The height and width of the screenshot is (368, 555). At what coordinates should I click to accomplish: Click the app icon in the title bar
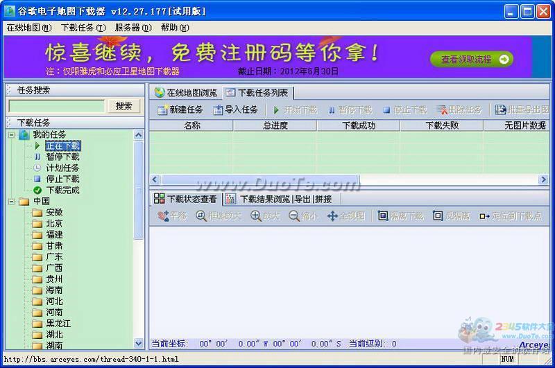[9, 11]
